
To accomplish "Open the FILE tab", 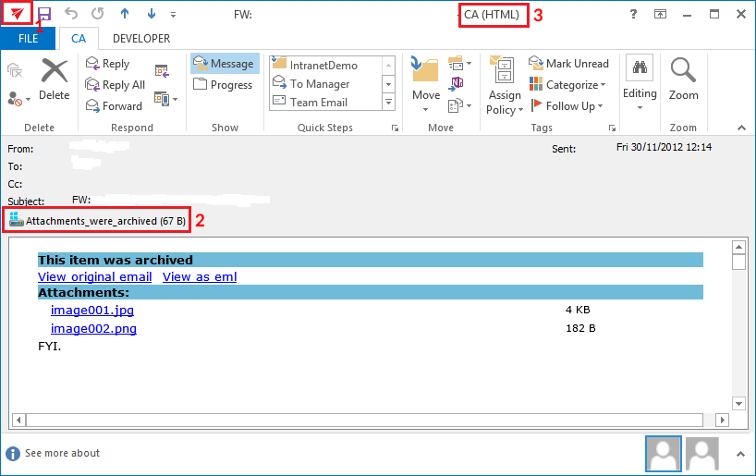I will pyautogui.click(x=28, y=39).
